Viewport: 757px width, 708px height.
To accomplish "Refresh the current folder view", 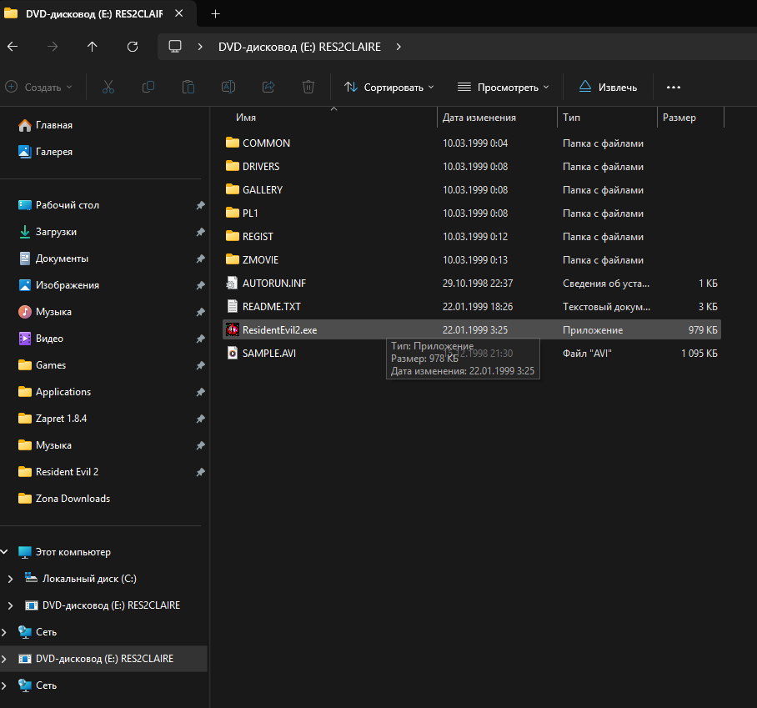I will click(x=133, y=47).
